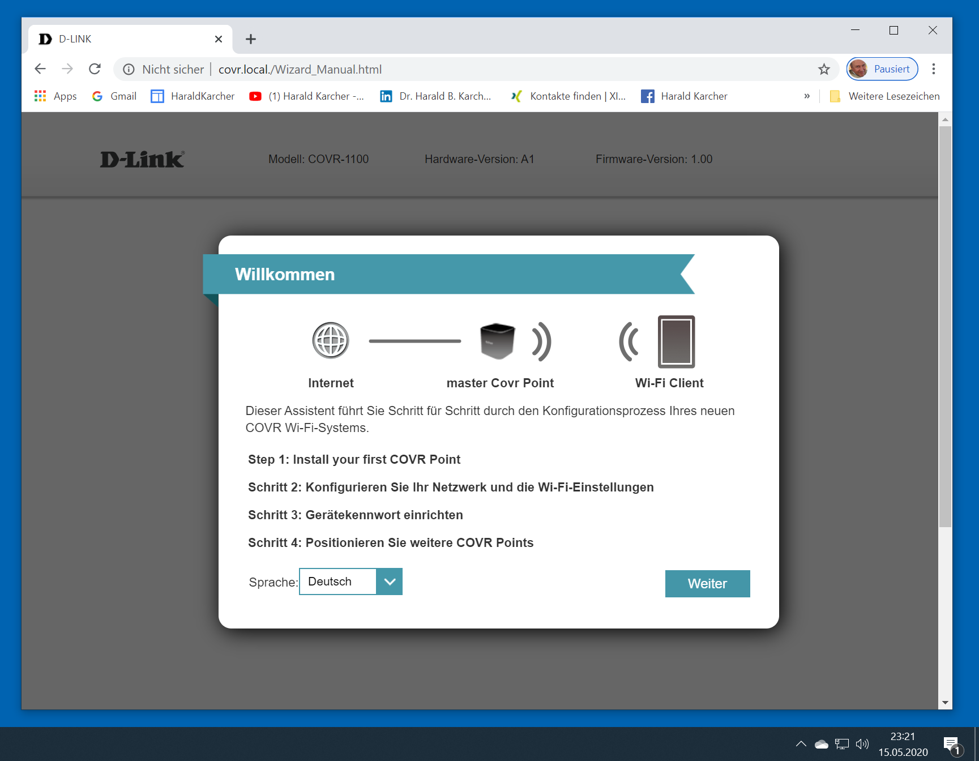The image size is (979, 761).
Task: Click the scrollbar down arrow
Action: [x=945, y=703]
